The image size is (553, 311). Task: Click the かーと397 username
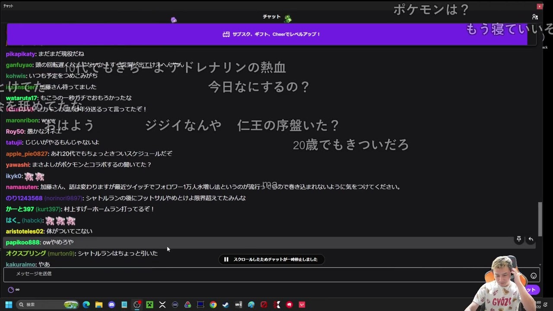(x=20, y=209)
